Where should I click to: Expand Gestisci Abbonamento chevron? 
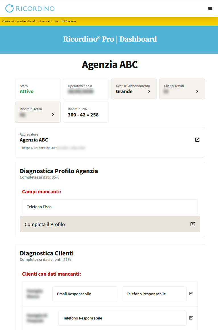(149, 91)
